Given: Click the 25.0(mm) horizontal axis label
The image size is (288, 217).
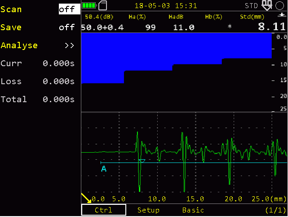Looking at the screenshot, I should pyautogui.click(x=269, y=199).
